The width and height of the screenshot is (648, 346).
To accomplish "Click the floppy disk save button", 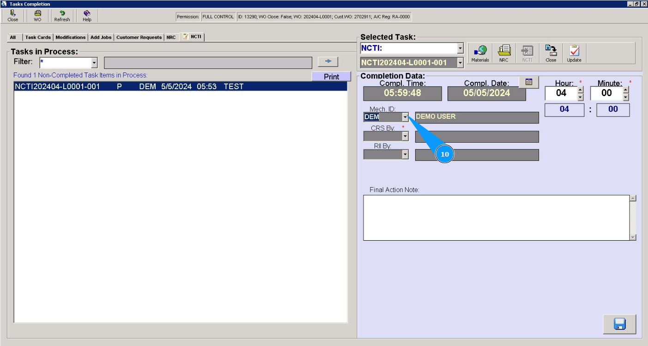I will pyautogui.click(x=619, y=324).
